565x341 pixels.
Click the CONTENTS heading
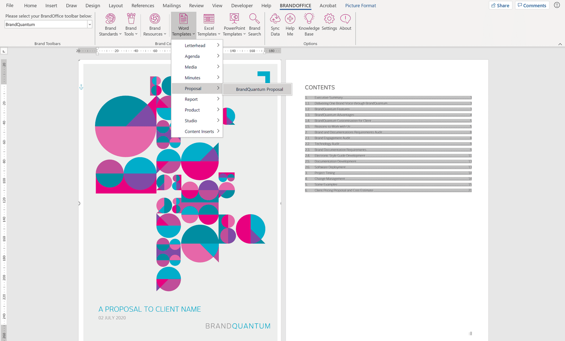[x=320, y=87]
